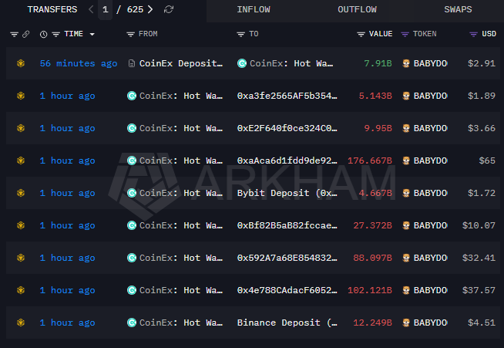The width and height of the screenshot is (504, 348).
Task: Select the 4.667B value
Action: 375,193
